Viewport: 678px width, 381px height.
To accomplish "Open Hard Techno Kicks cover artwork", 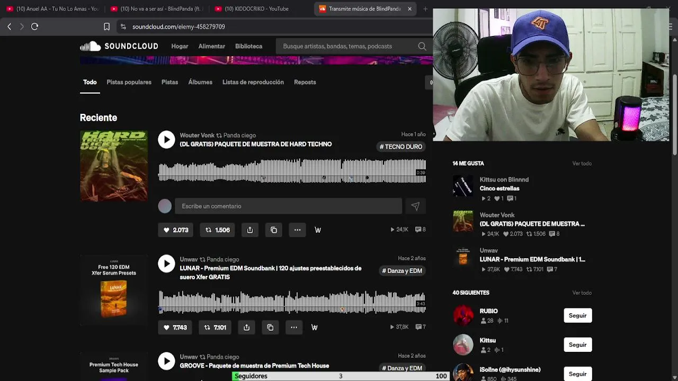I will tap(114, 166).
